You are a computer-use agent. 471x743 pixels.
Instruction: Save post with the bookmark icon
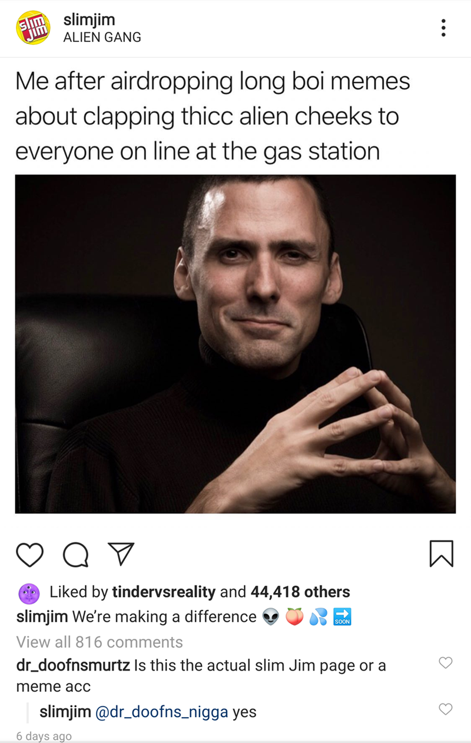pyautogui.click(x=442, y=554)
